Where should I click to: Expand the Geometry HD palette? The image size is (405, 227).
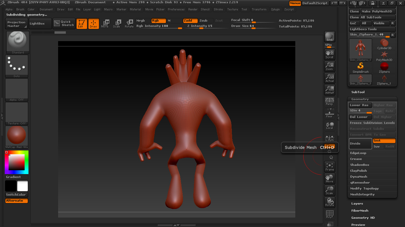click(363, 218)
